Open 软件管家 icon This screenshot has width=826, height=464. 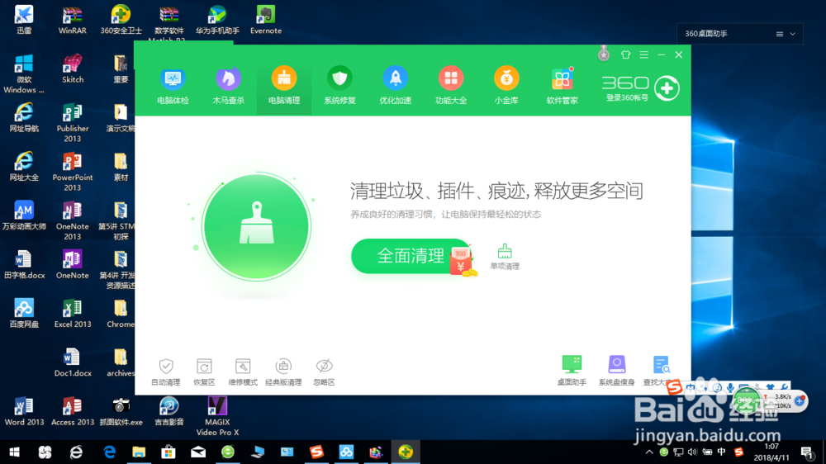pyautogui.click(x=562, y=86)
